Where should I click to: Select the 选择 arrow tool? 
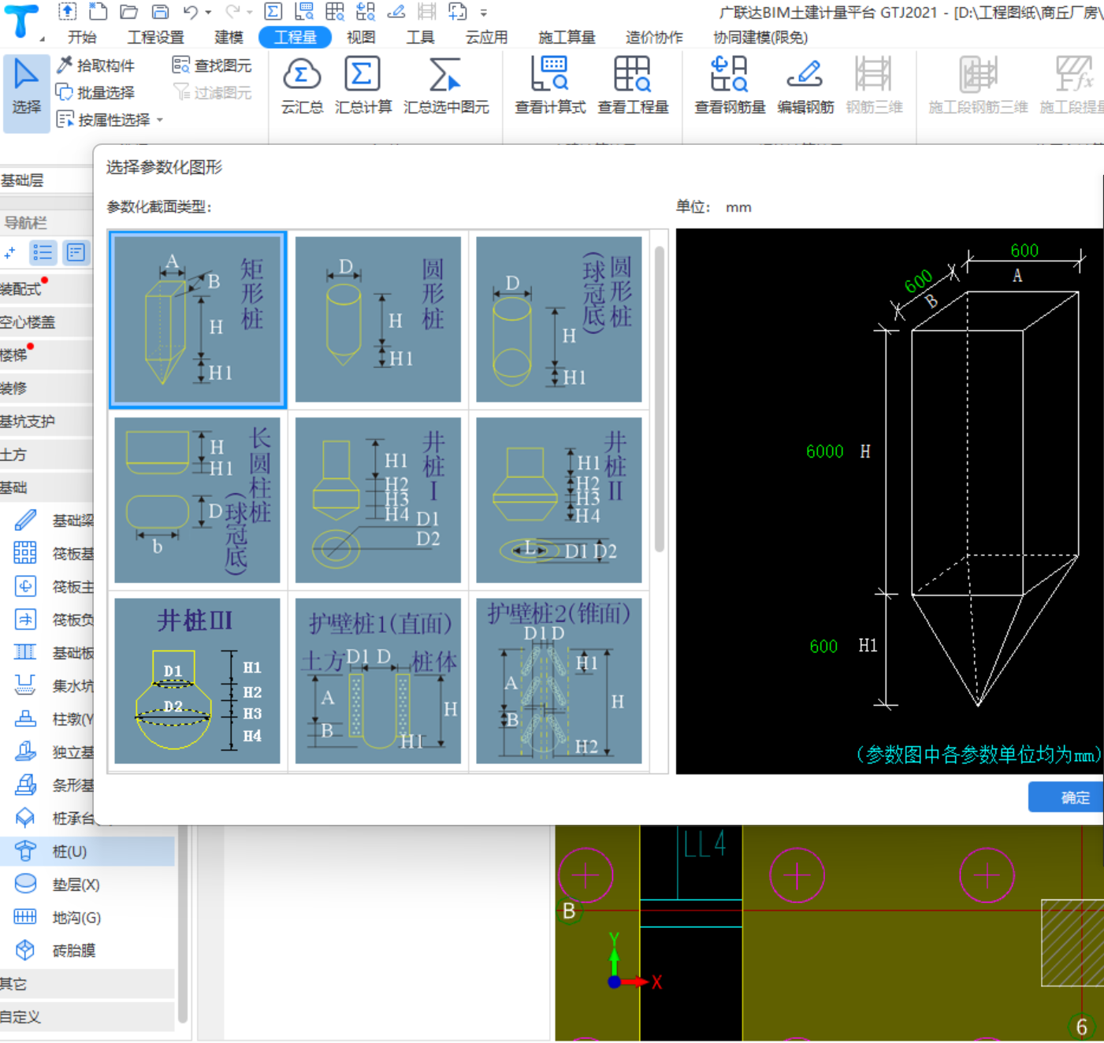[x=26, y=92]
